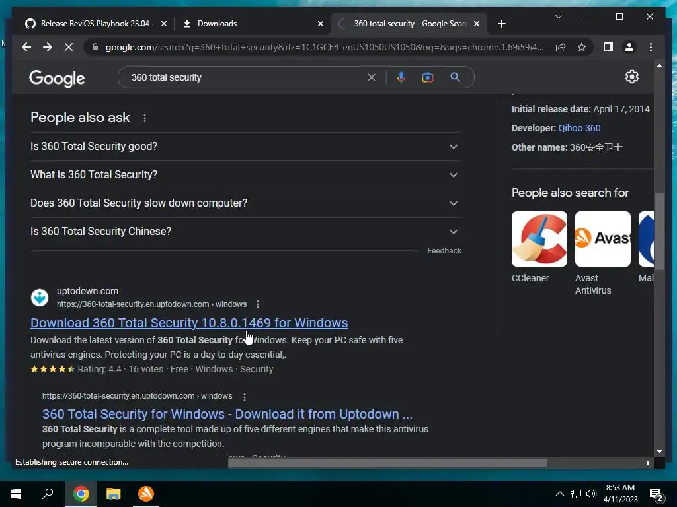Image resolution: width=677 pixels, height=507 pixels.
Task: Open Windows taskbar search
Action: pos(48,494)
